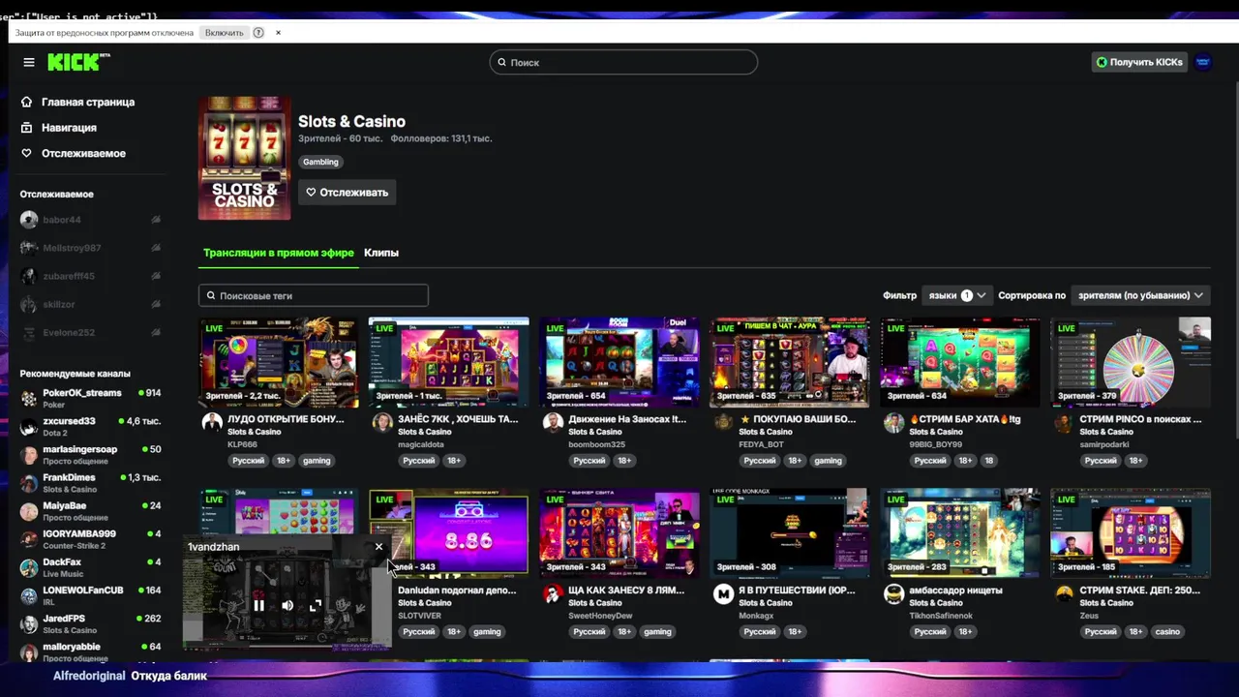The height and width of the screenshot is (697, 1239).
Task: Click the search magnifier icon in top bar
Action: click(x=501, y=62)
